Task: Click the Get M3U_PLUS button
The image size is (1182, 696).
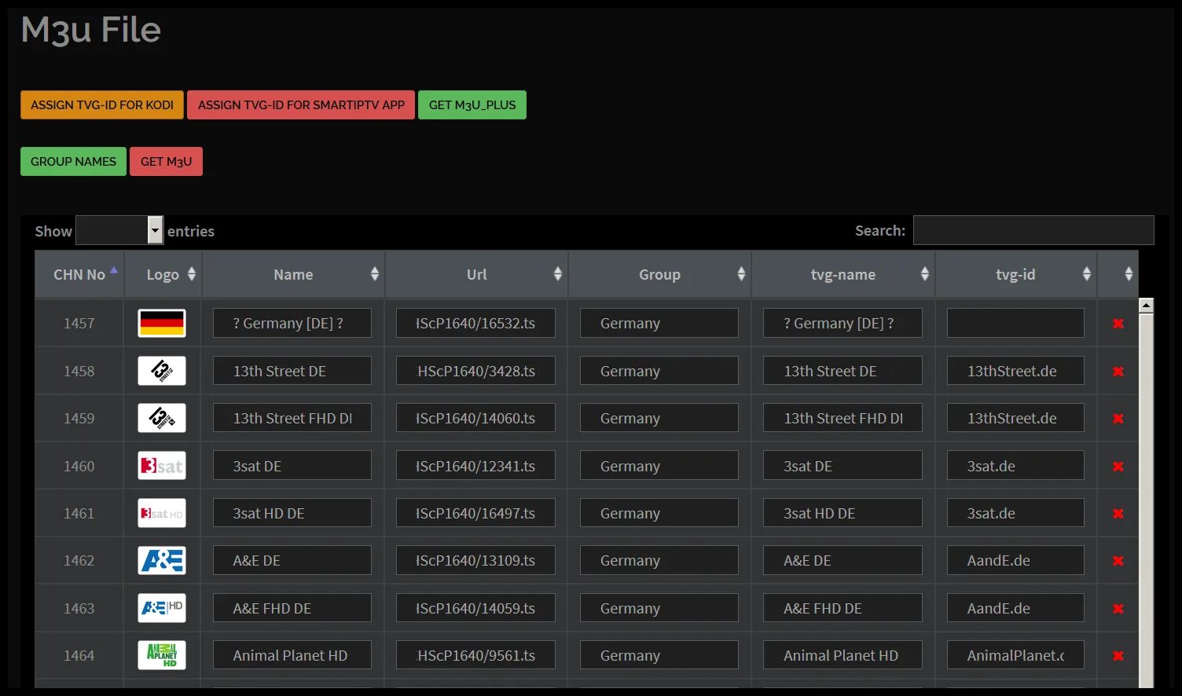Action: (472, 104)
